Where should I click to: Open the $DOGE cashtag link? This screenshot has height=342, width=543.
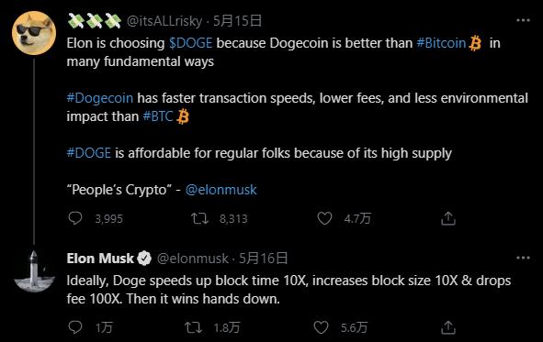[x=190, y=43]
